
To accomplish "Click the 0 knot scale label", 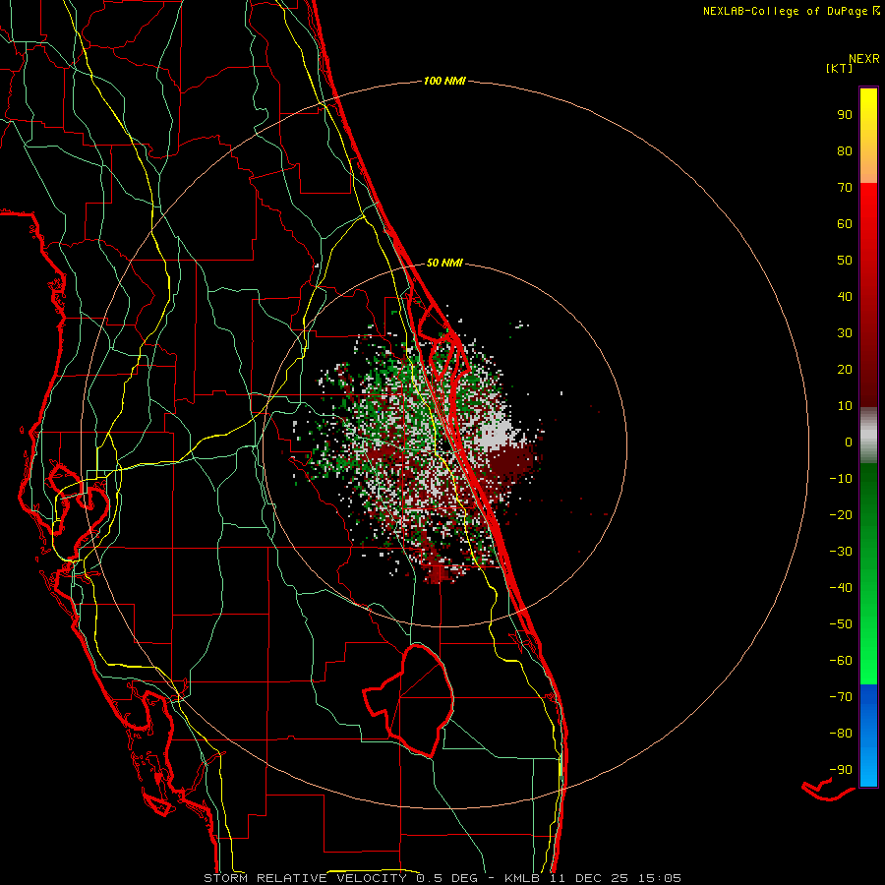I will pyautogui.click(x=849, y=442).
